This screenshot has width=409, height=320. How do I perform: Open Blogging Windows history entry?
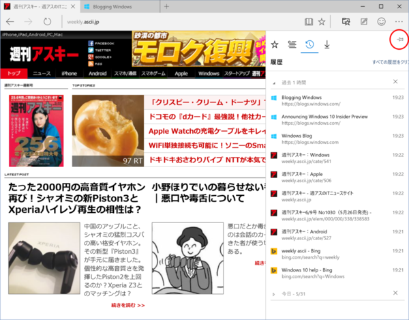337,100
